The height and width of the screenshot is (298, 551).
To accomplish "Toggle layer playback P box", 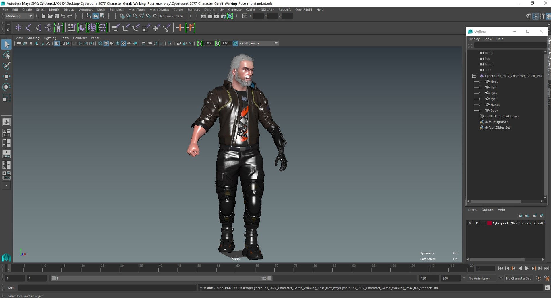I will 477,223.
